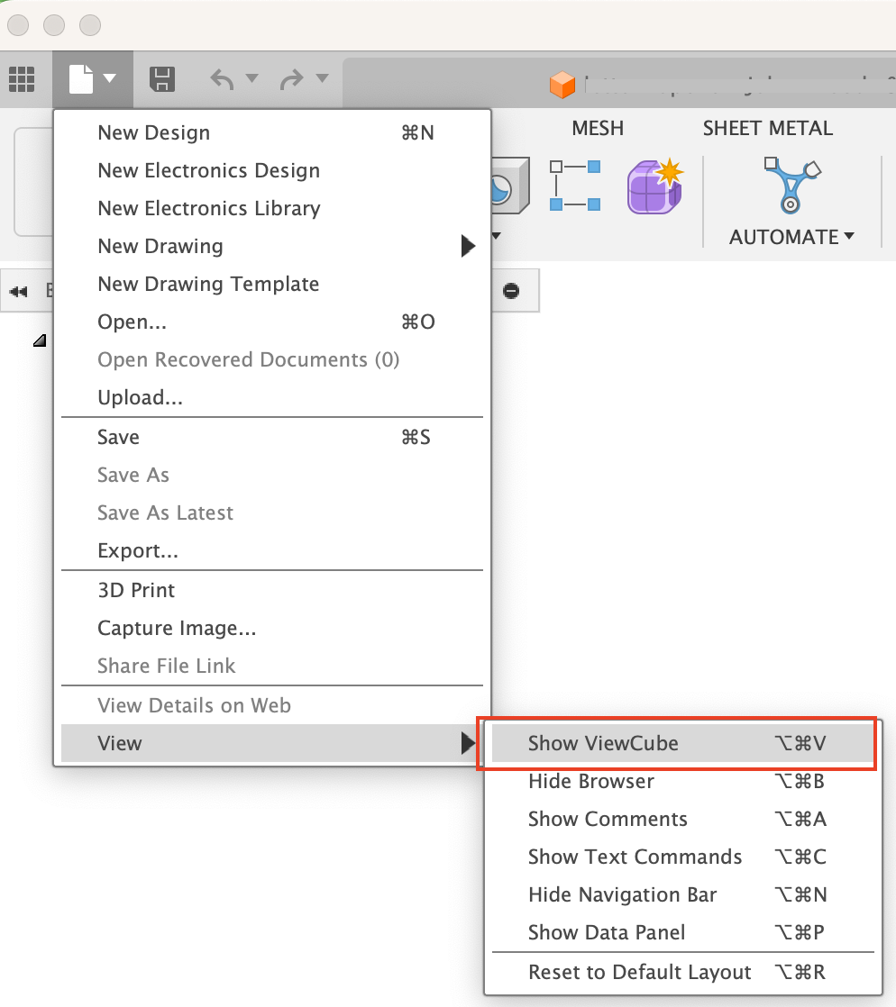The height and width of the screenshot is (1007, 896).
Task: Hide the Browser via the View submenu
Action: pos(591,781)
